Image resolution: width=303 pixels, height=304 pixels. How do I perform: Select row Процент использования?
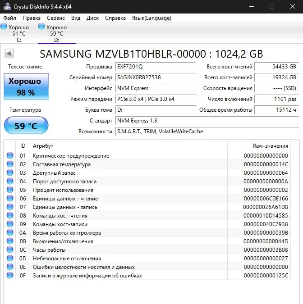(147, 190)
